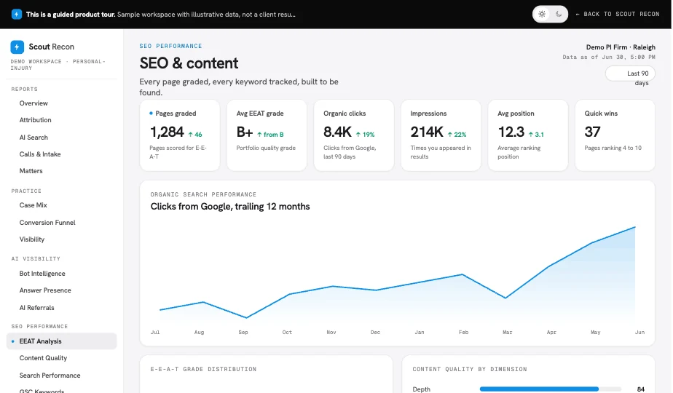This screenshot has height=393, width=673.
Task: Click the 'E-E-A-T GRADE DISTRIBUTION' heading
Action: pyautogui.click(x=203, y=369)
